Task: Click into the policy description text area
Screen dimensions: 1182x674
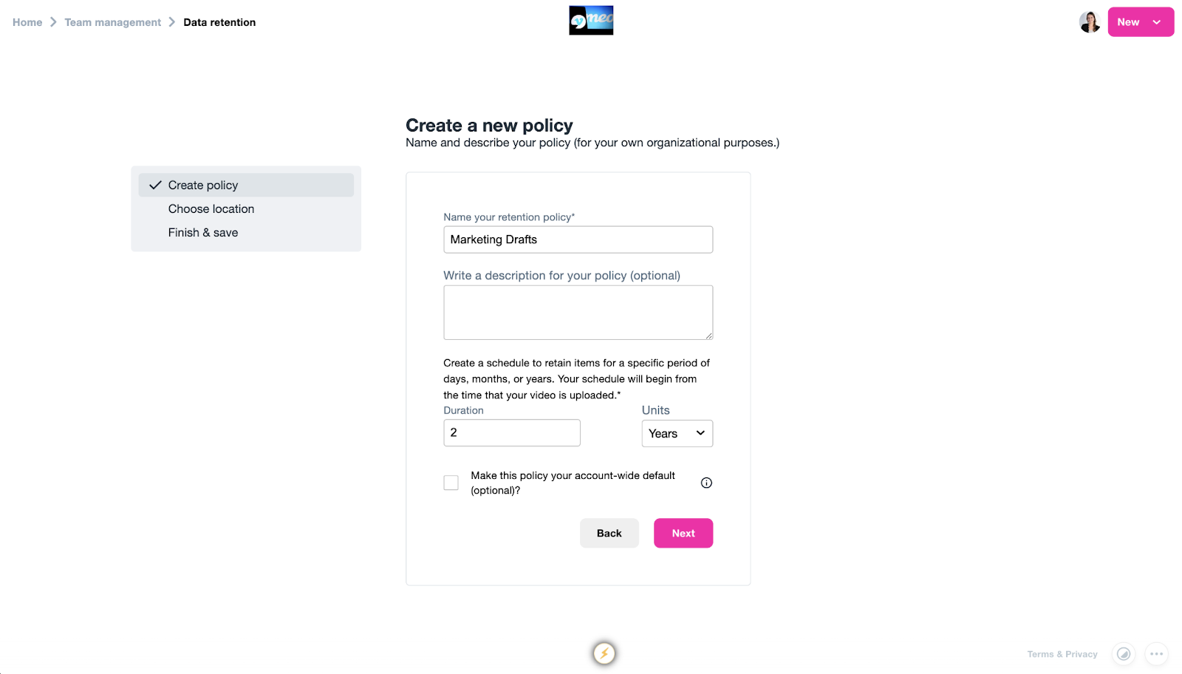Action: pyautogui.click(x=578, y=312)
